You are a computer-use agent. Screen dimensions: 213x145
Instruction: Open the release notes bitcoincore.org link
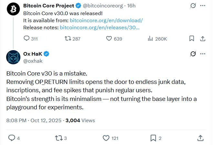100,27
